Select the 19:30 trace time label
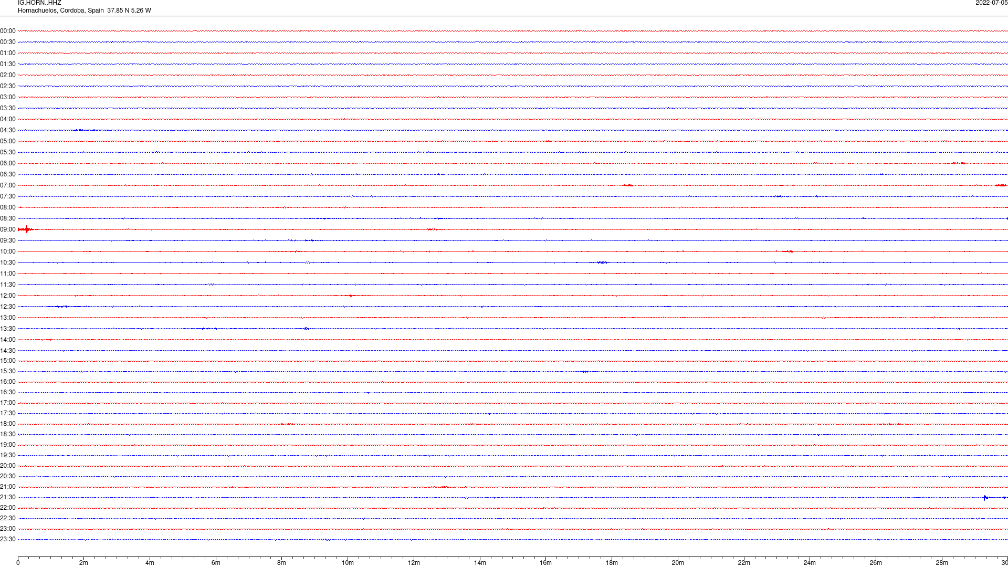1008x567 pixels. point(8,455)
